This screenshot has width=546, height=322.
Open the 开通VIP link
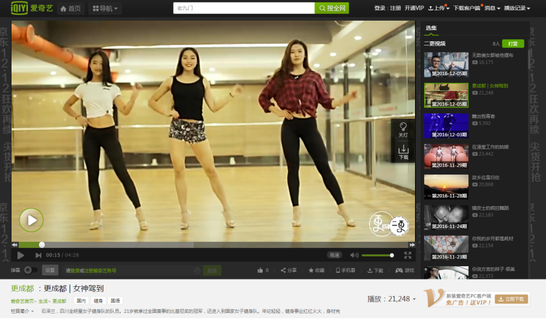pyautogui.click(x=414, y=8)
